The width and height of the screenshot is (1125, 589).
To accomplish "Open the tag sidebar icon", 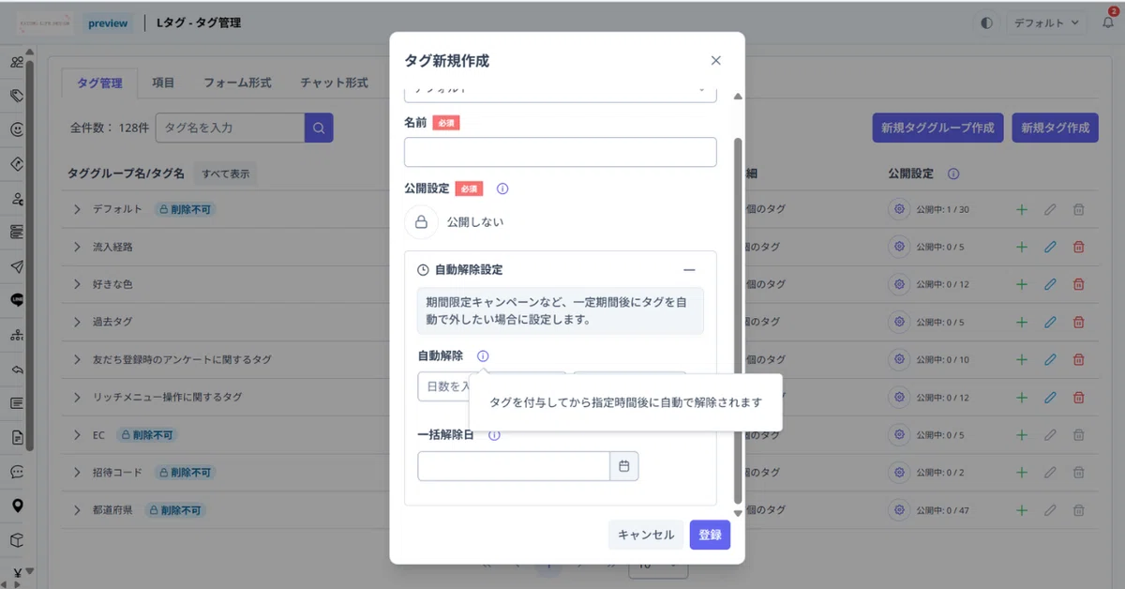I will [x=17, y=96].
